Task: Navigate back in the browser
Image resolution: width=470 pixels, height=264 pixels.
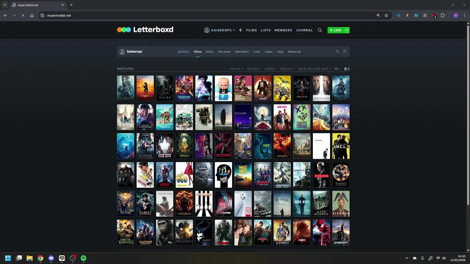Action: [x=5, y=15]
